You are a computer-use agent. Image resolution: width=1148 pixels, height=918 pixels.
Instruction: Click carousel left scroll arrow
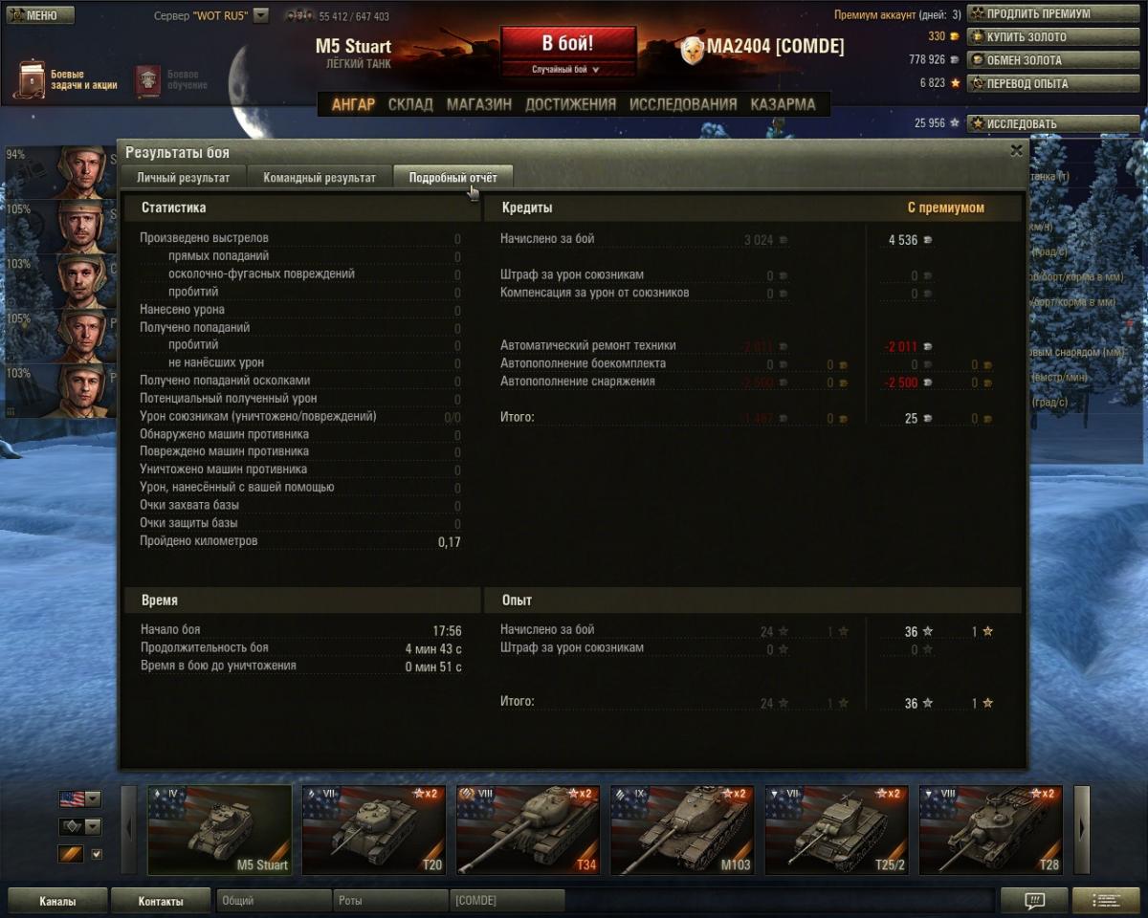pos(129,830)
